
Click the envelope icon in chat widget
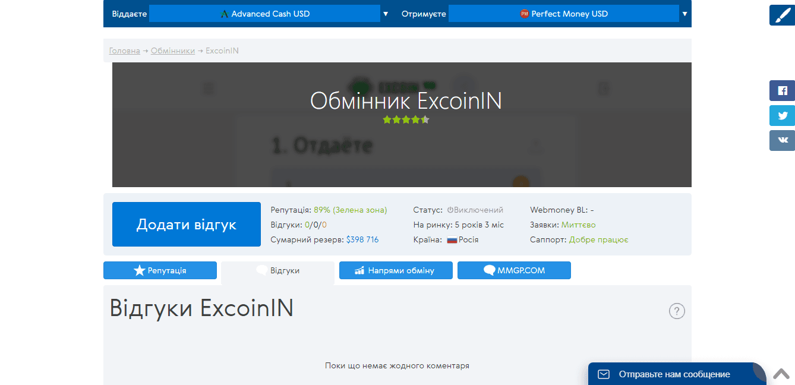pos(604,374)
